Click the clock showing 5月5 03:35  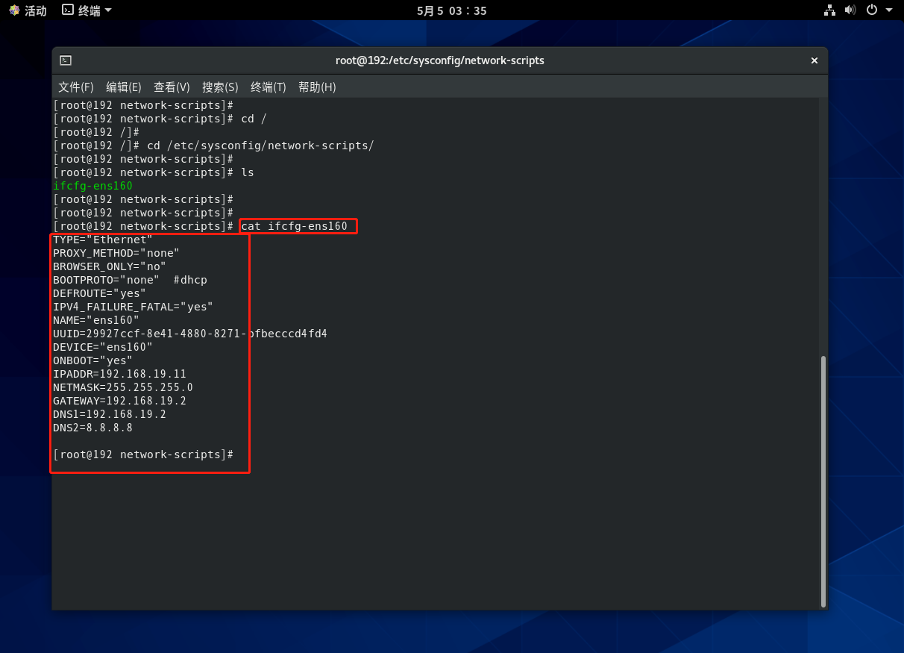(451, 10)
